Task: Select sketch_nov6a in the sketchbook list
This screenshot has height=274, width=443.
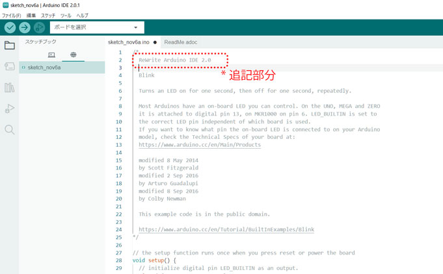Action: click(62, 68)
